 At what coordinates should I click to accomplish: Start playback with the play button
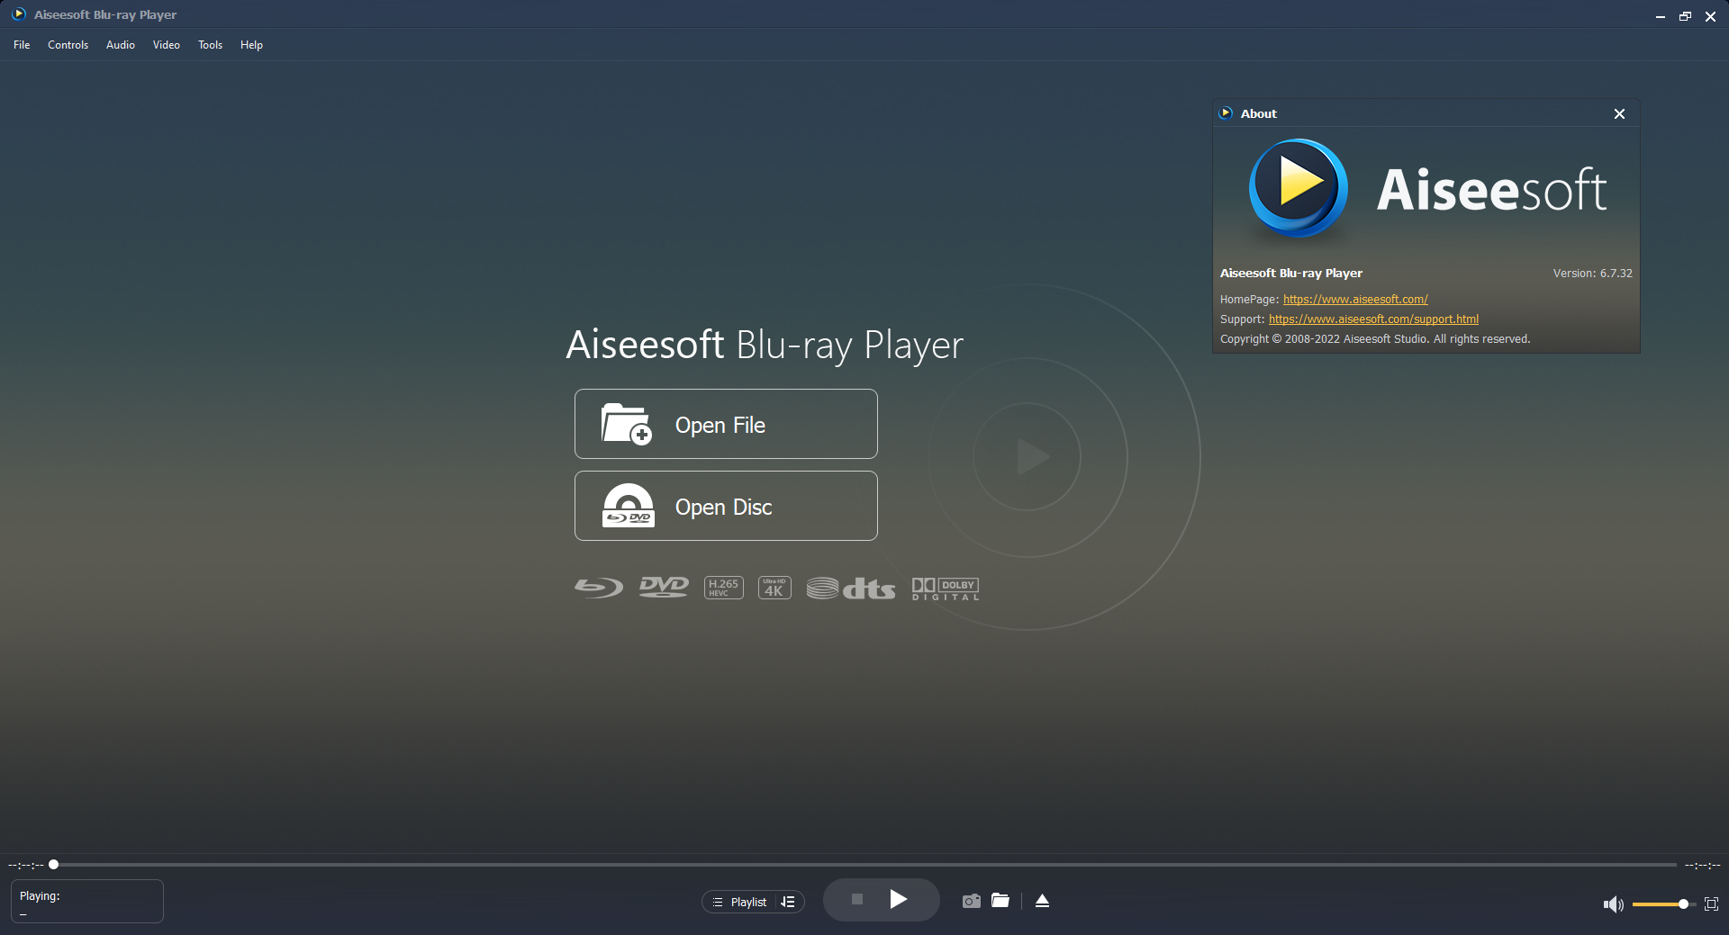pyautogui.click(x=898, y=899)
